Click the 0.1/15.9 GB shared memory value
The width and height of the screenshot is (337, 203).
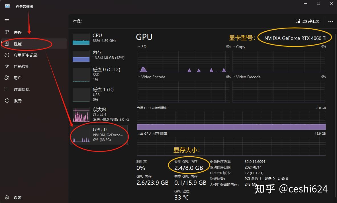coord(190,183)
